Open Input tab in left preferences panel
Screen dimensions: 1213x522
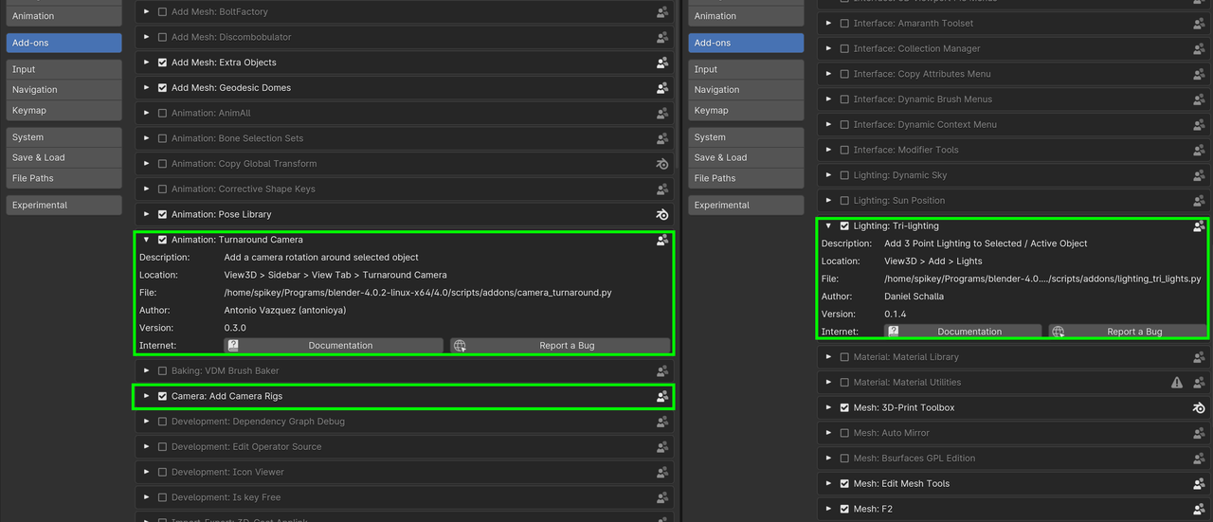[64, 69]
